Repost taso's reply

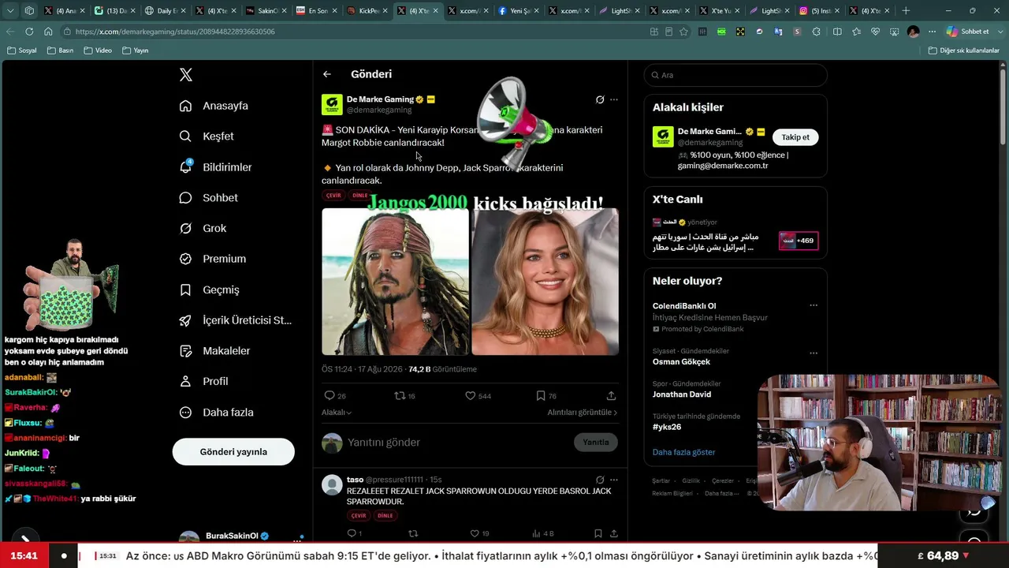[412, 534]
